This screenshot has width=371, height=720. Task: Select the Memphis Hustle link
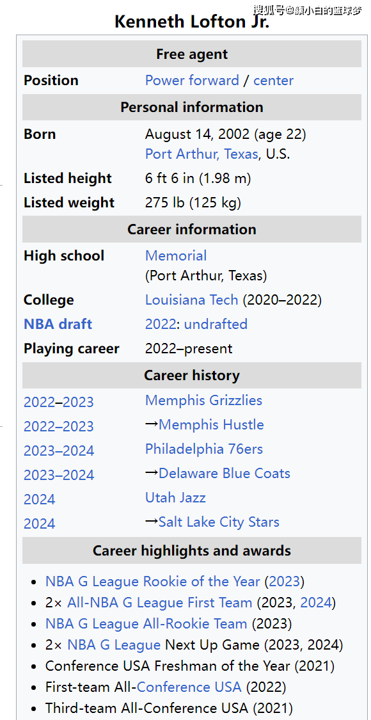[x=211, y=424]
